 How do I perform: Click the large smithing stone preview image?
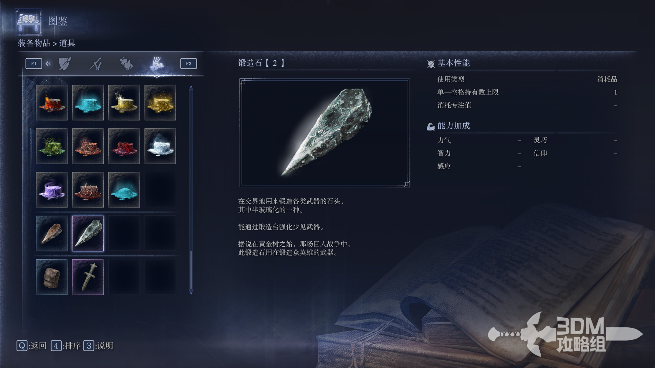point(325,133)
